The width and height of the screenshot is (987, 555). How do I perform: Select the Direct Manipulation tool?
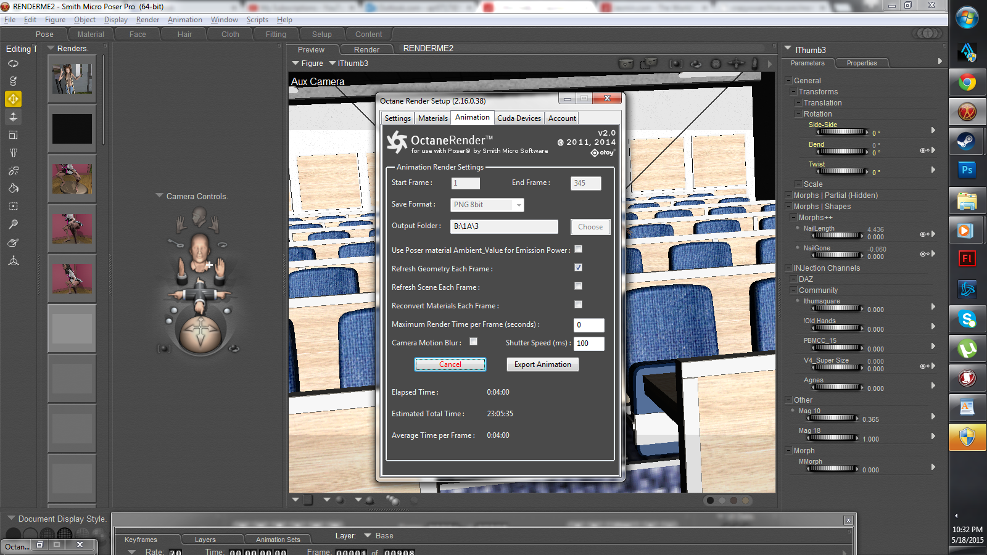13,261
